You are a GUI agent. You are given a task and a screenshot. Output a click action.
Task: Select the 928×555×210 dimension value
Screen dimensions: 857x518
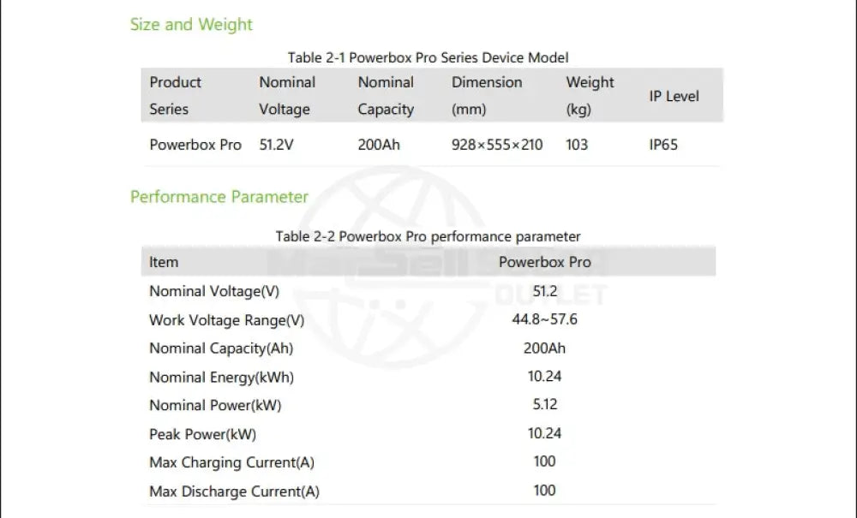(497, 145)
